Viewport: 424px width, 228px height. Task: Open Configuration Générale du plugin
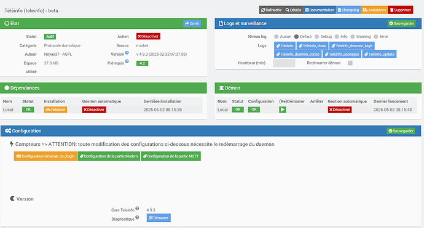click(45, 156)
